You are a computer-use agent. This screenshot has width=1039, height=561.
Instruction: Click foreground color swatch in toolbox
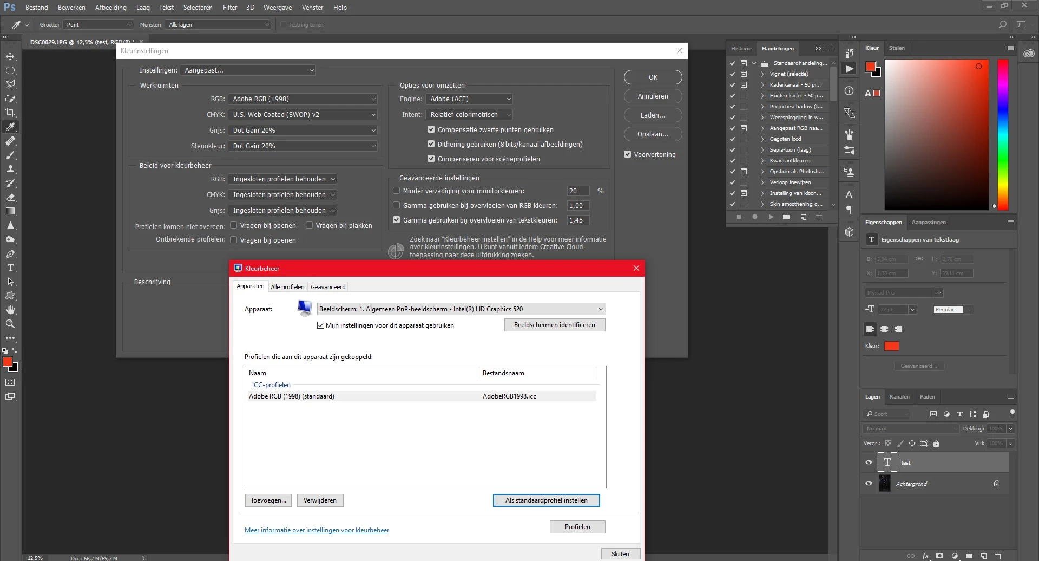point(8,362)
